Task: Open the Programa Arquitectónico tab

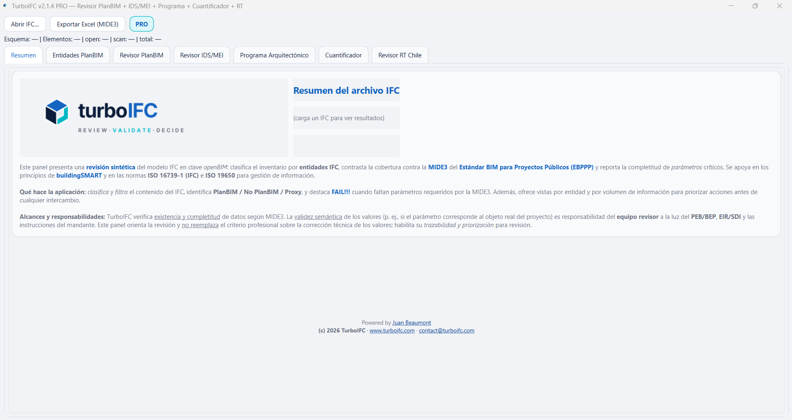Action: (274, 55)
